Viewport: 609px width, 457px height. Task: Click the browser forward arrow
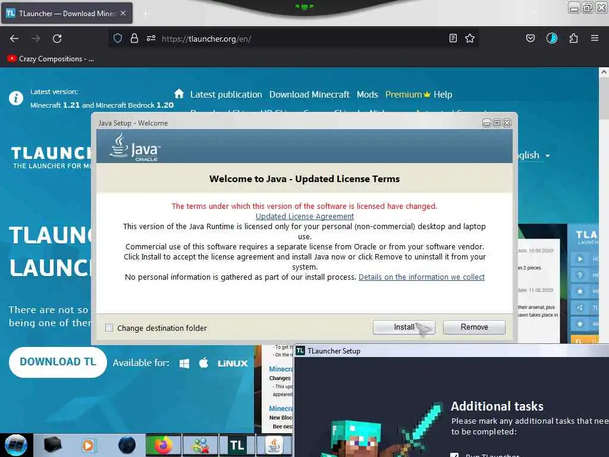point(36,39)
